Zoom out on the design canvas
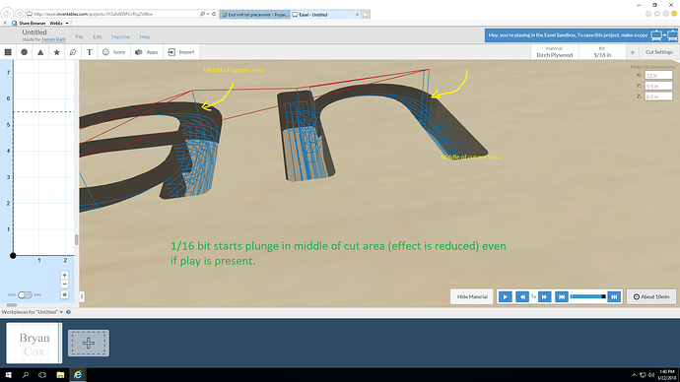Viewport: 680px width, 382px height. (x=64, y=285)
